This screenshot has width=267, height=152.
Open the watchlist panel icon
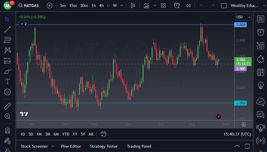coord(261,19)
